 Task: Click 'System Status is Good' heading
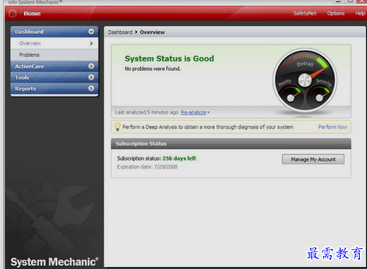pos(169,58)
